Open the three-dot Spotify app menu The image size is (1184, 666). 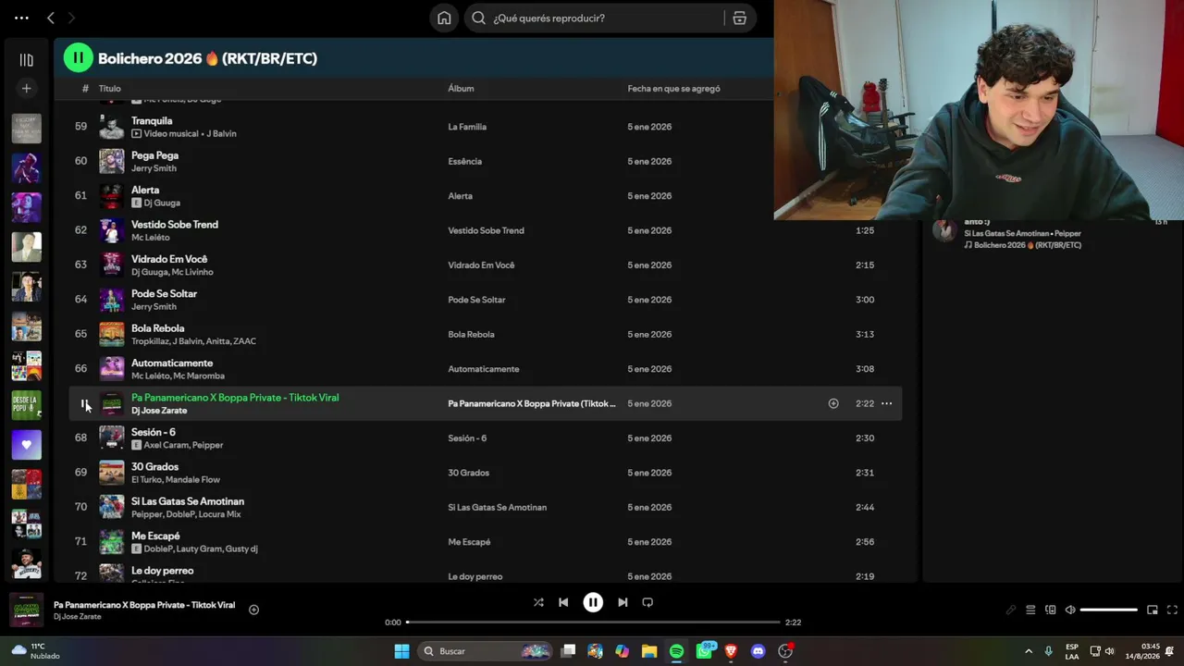click(x=21, y=18)
